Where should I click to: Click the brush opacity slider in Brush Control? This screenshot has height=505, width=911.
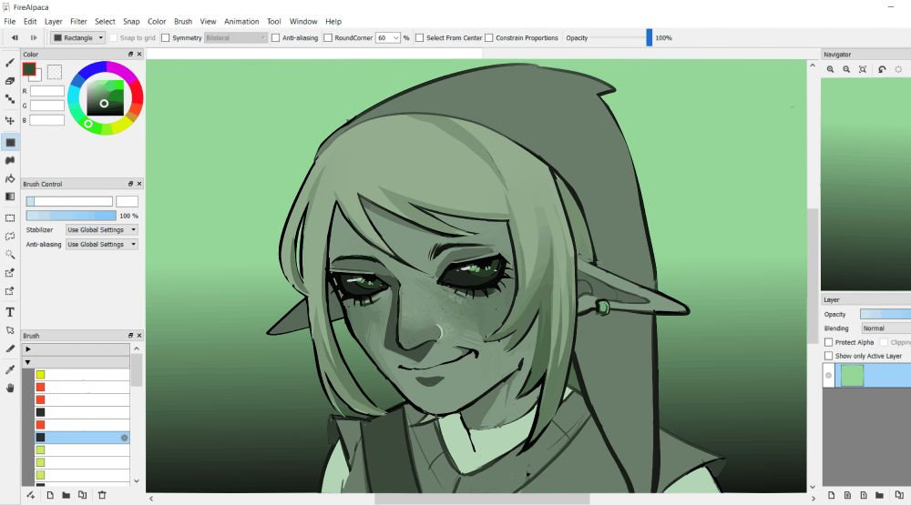tap(71, 216)
